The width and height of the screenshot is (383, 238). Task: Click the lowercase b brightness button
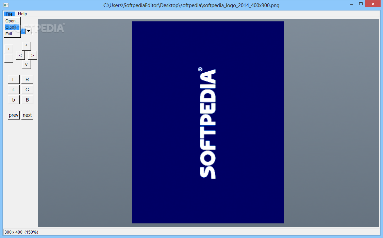(x=14, y=100)
